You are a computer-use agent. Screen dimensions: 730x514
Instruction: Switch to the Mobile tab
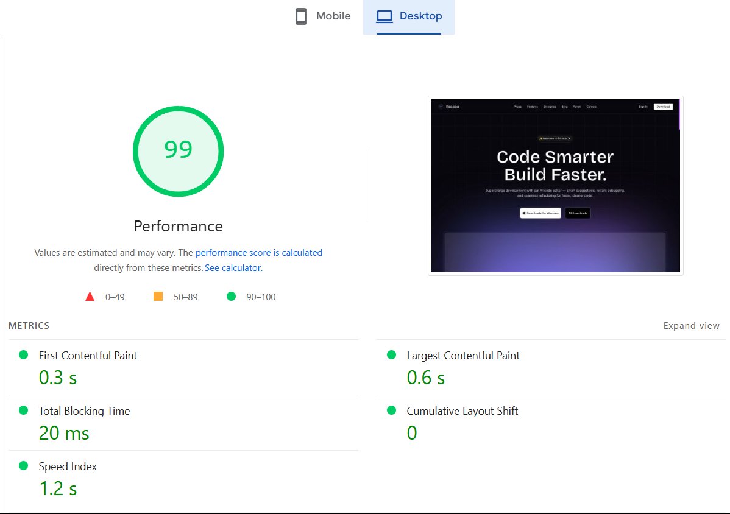pyautogui.click(x=322, y=16)
